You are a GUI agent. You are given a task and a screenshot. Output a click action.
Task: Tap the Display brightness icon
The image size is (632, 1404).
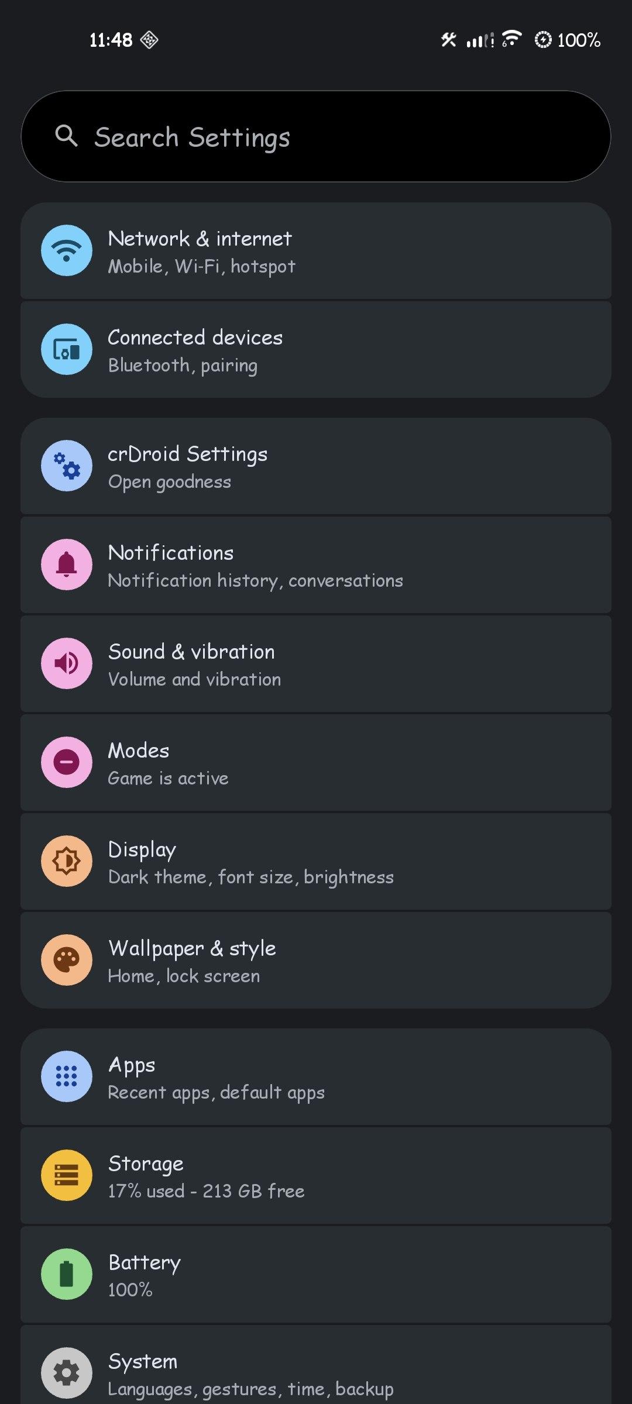click(x=67, y=861)
